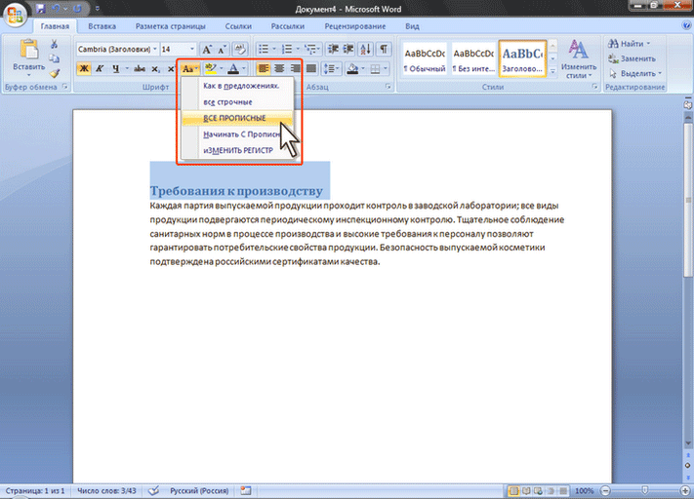The height and width of the screenshot is (499, 694).
Task: Open the Aa change case dropdown
Action: [190, 68]
